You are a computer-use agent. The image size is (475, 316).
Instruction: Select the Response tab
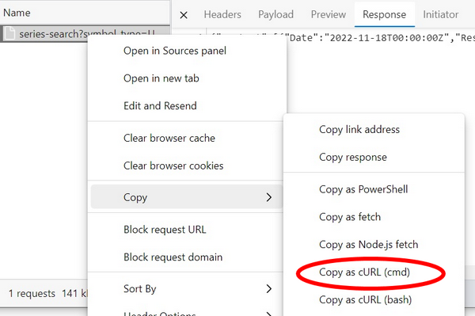point(385,14)
